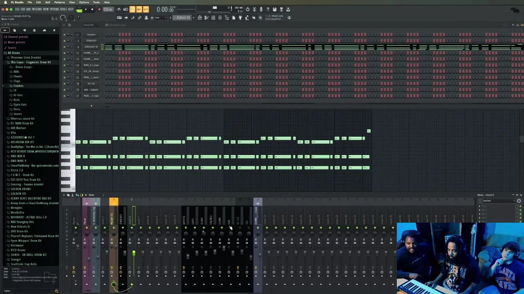Open What's new in FL Cloud Pro news

click(274, 18)
